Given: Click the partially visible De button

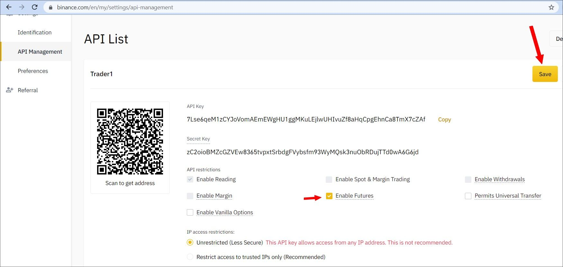Looking at the screenshot, I should (557, 39).
